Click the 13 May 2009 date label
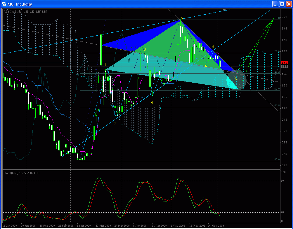This screenshot has height=229, width=293. tap(197, 225)
